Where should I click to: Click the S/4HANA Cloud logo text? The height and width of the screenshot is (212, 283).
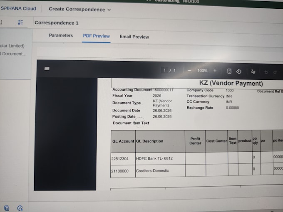coord(18,8)
